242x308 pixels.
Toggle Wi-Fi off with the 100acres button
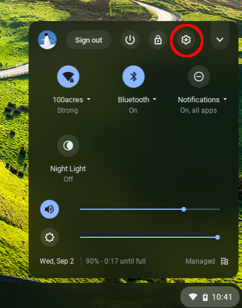pyautogui.click(x=68, y=77)
